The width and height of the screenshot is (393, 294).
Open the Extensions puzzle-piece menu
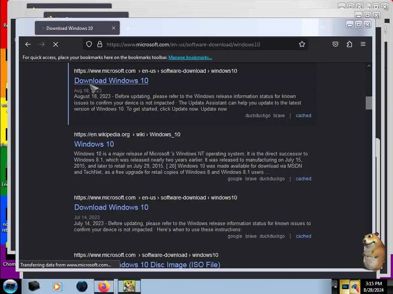pyautogui.click(x=349, y=44)
